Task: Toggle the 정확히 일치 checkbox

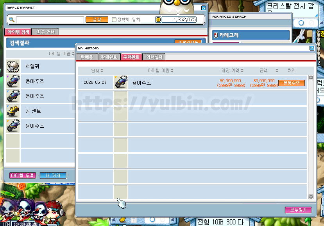Action: [114, 20]
